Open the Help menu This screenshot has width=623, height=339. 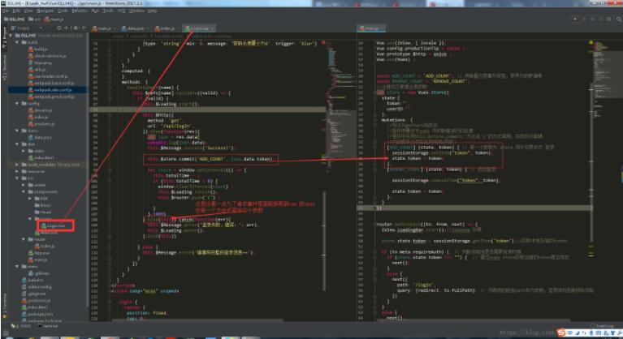(x=152, y=11)
